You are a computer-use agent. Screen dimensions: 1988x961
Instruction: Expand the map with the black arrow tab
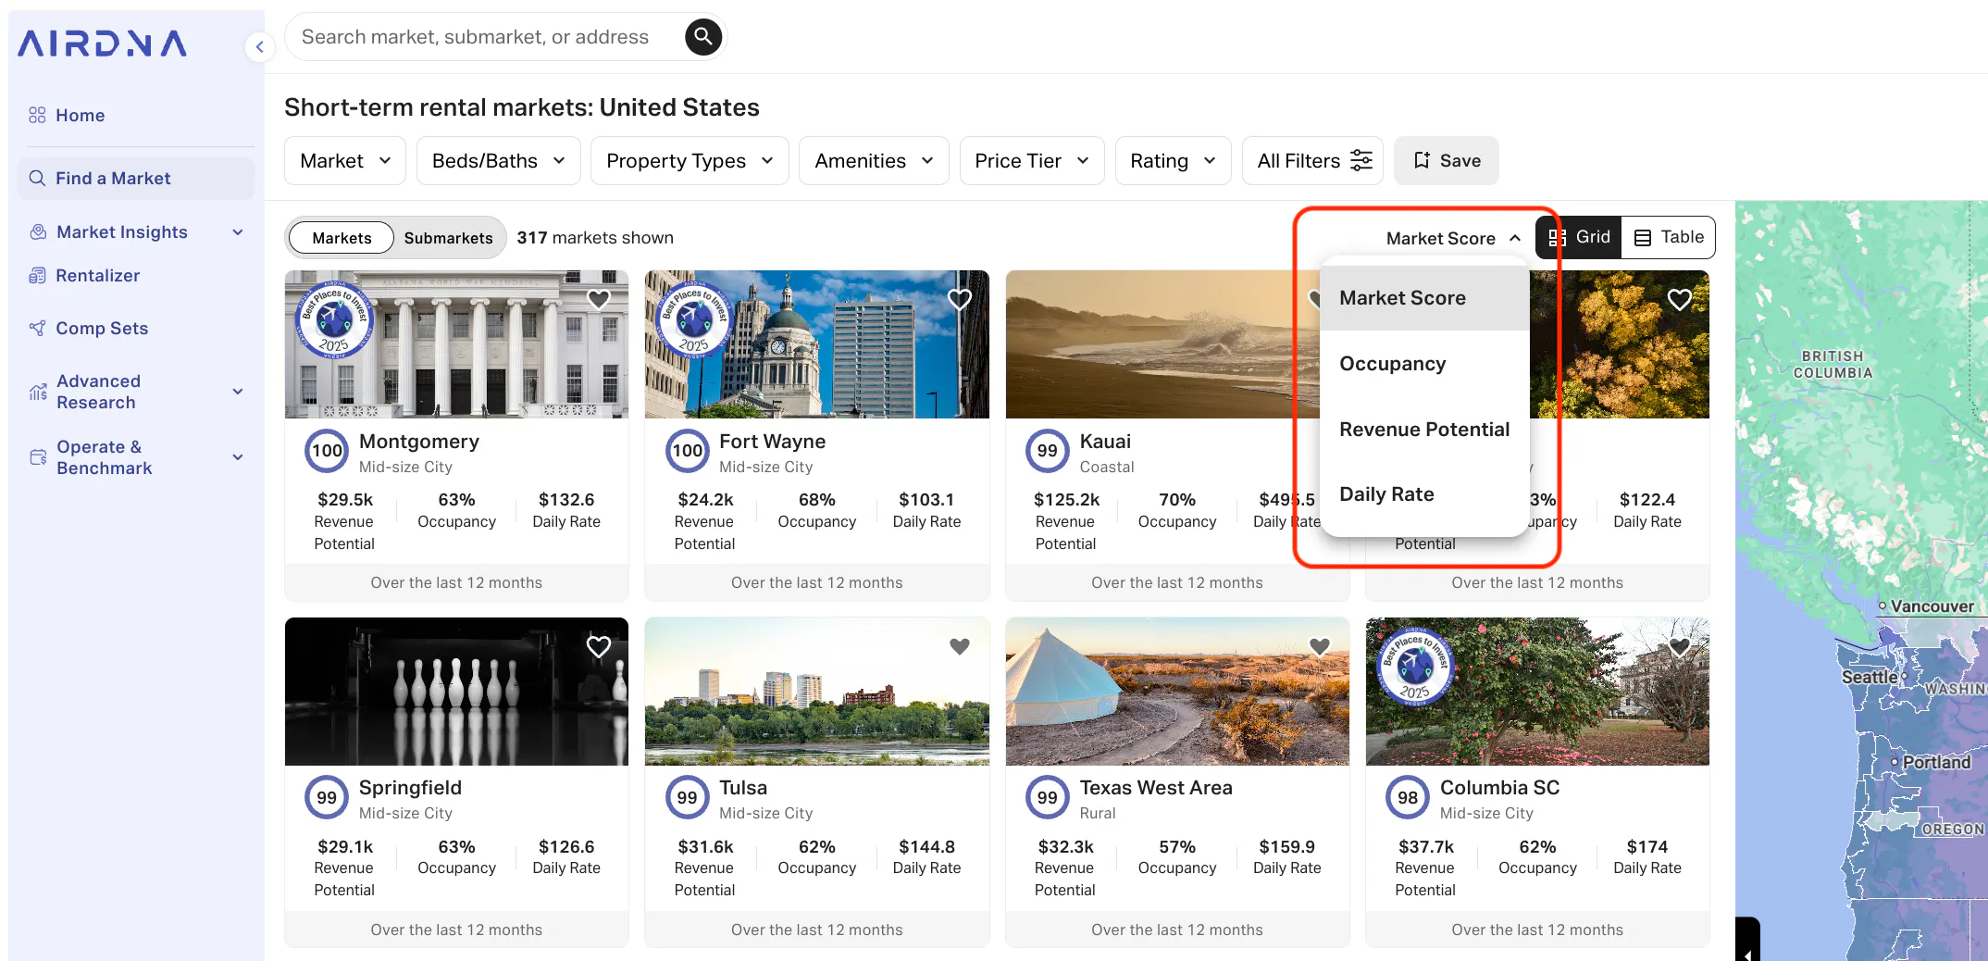pyautogui.click(x=1747, y=941)
